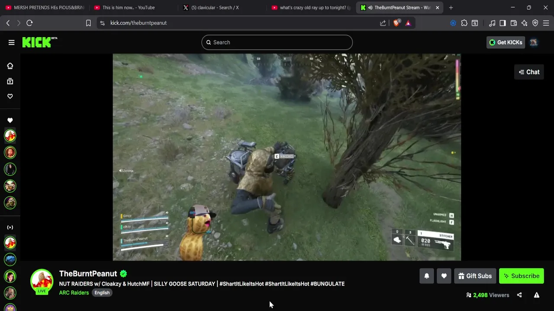This screenshot has height=311, width=554.
Task: Share the stream using the share icon
Action: click(x=519, y=295)
